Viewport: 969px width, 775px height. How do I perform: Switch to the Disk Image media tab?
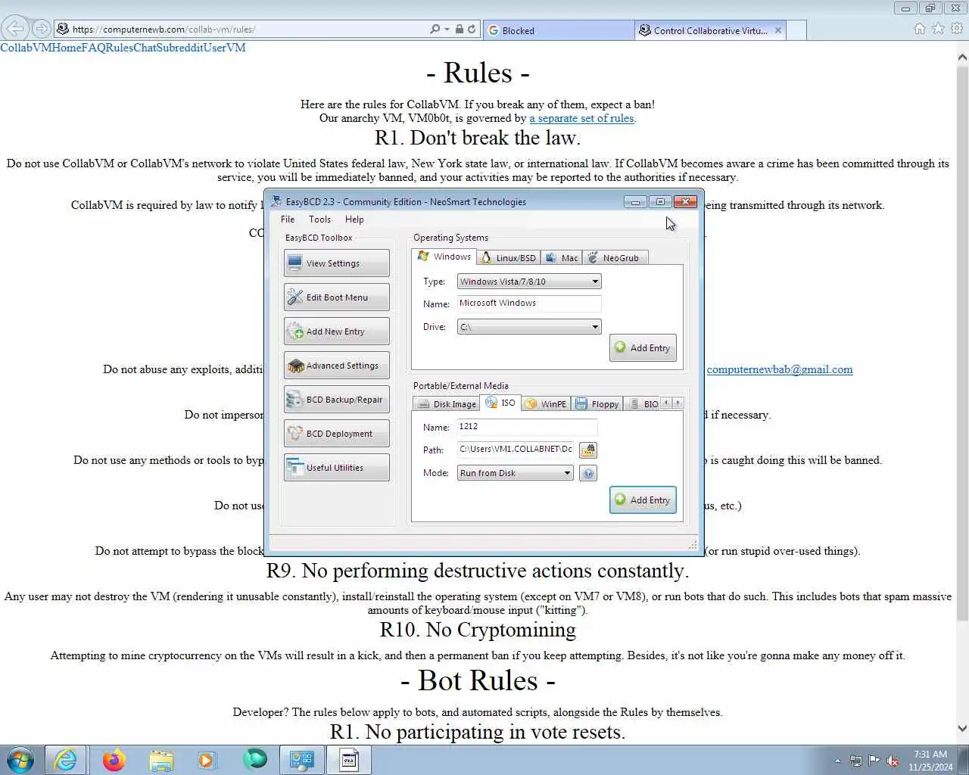(447, 404)
